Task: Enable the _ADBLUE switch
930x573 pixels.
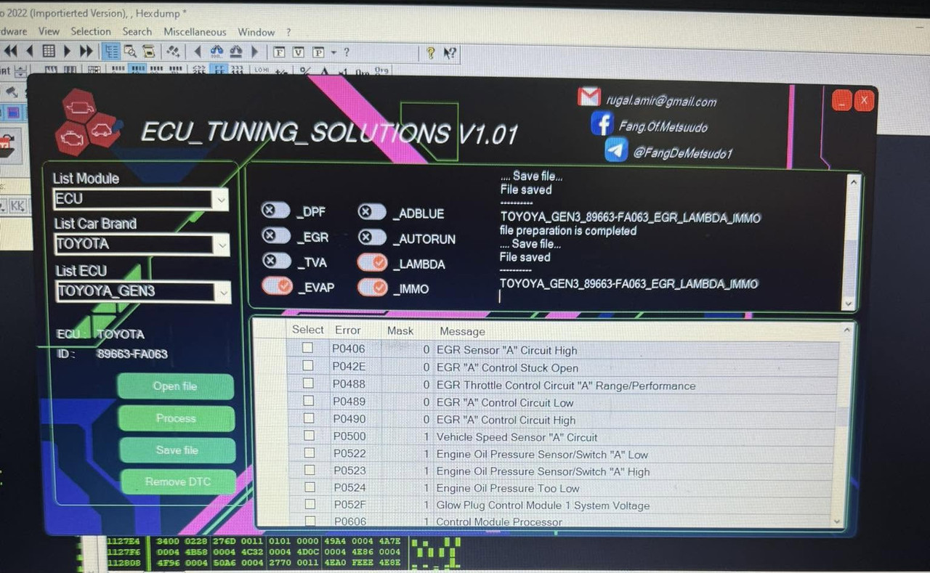Action: click(x=372, y=212)
